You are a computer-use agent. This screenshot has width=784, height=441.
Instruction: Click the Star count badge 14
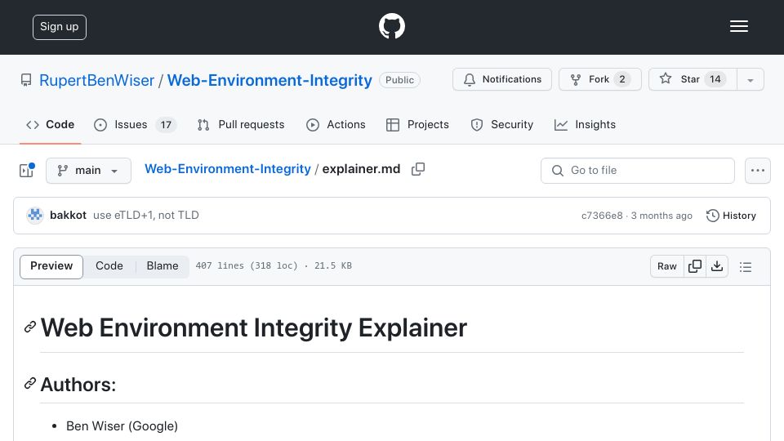click(715, 79)
